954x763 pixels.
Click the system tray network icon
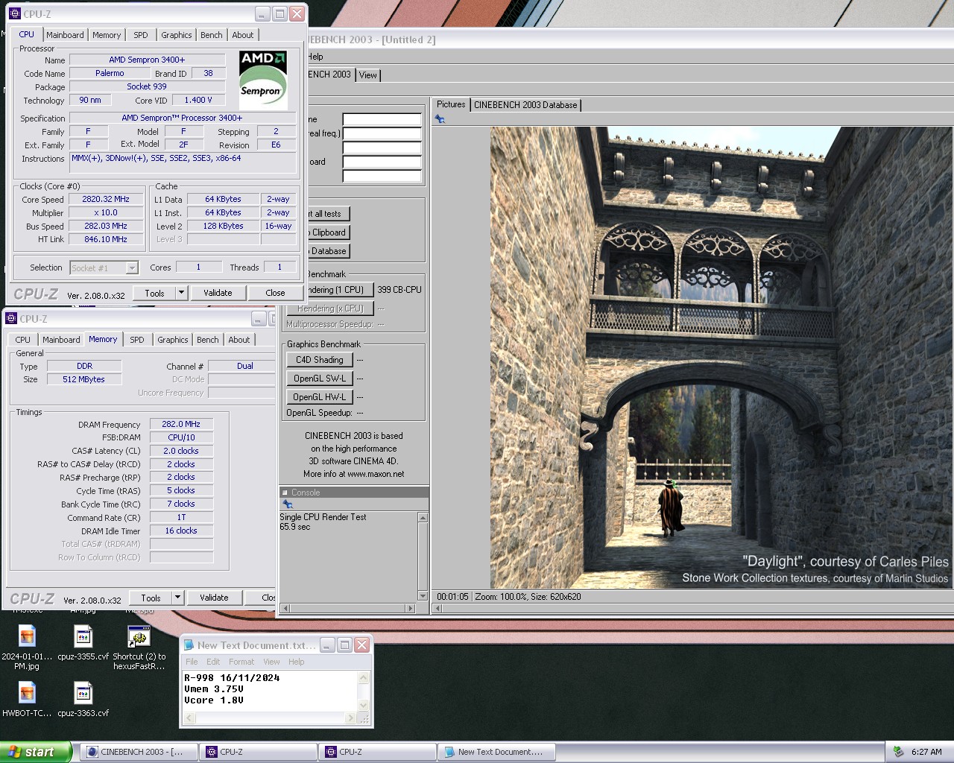coord(898,752)
